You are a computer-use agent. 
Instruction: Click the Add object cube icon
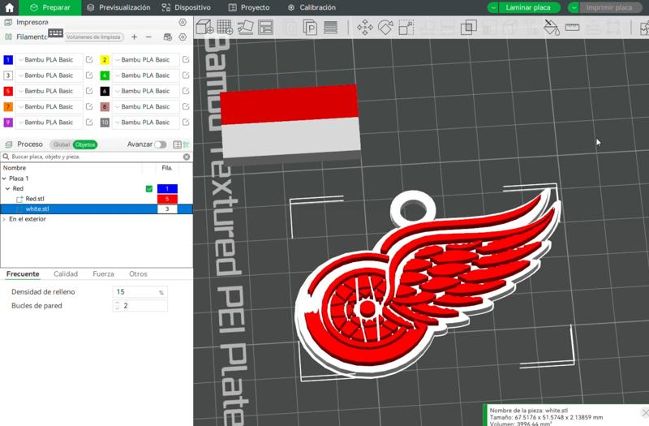(204, 28)
